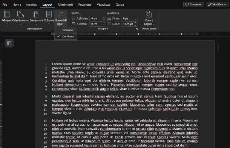Viewport: 230px width, 148px height.
Task: Open the Paragrafo dialog launcher icon
Action: click(x=137, y=29)
